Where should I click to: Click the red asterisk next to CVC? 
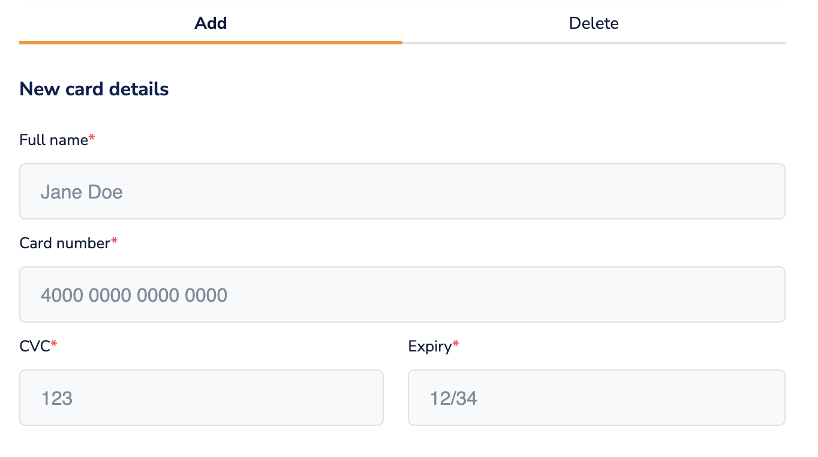click(54, 345)
